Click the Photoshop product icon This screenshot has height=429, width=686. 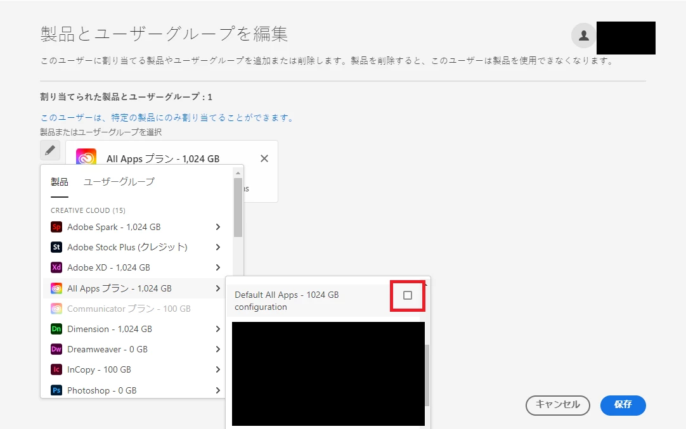point(56,390)
